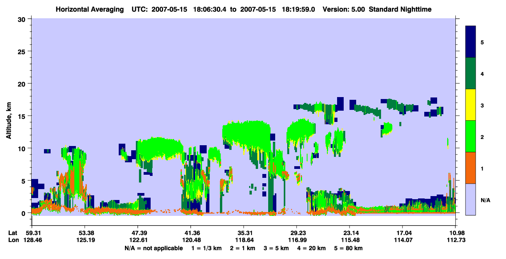Click the 'Lon' row label
The height and width of the screenshot is (259, 506).
[x=13, y=240]
